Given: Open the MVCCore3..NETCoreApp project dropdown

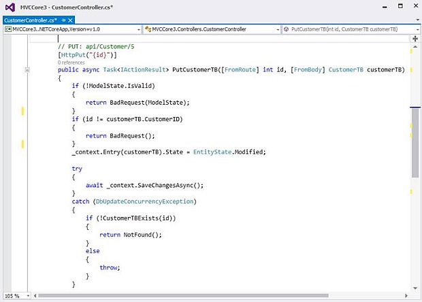Looking at the screenshot, I should coord(72,29).
